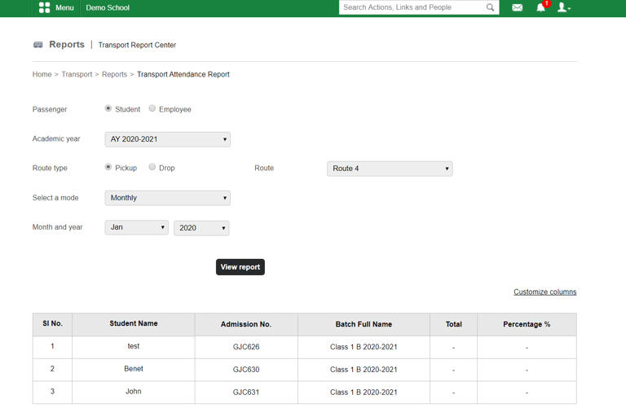Click the Demo School menu item
The height and width of the screenshot is (408, 626).
(108, 7)
